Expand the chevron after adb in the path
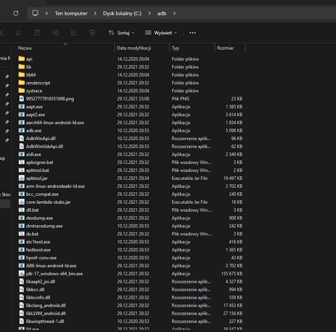336x332 pixels. [x=174, y=13]
